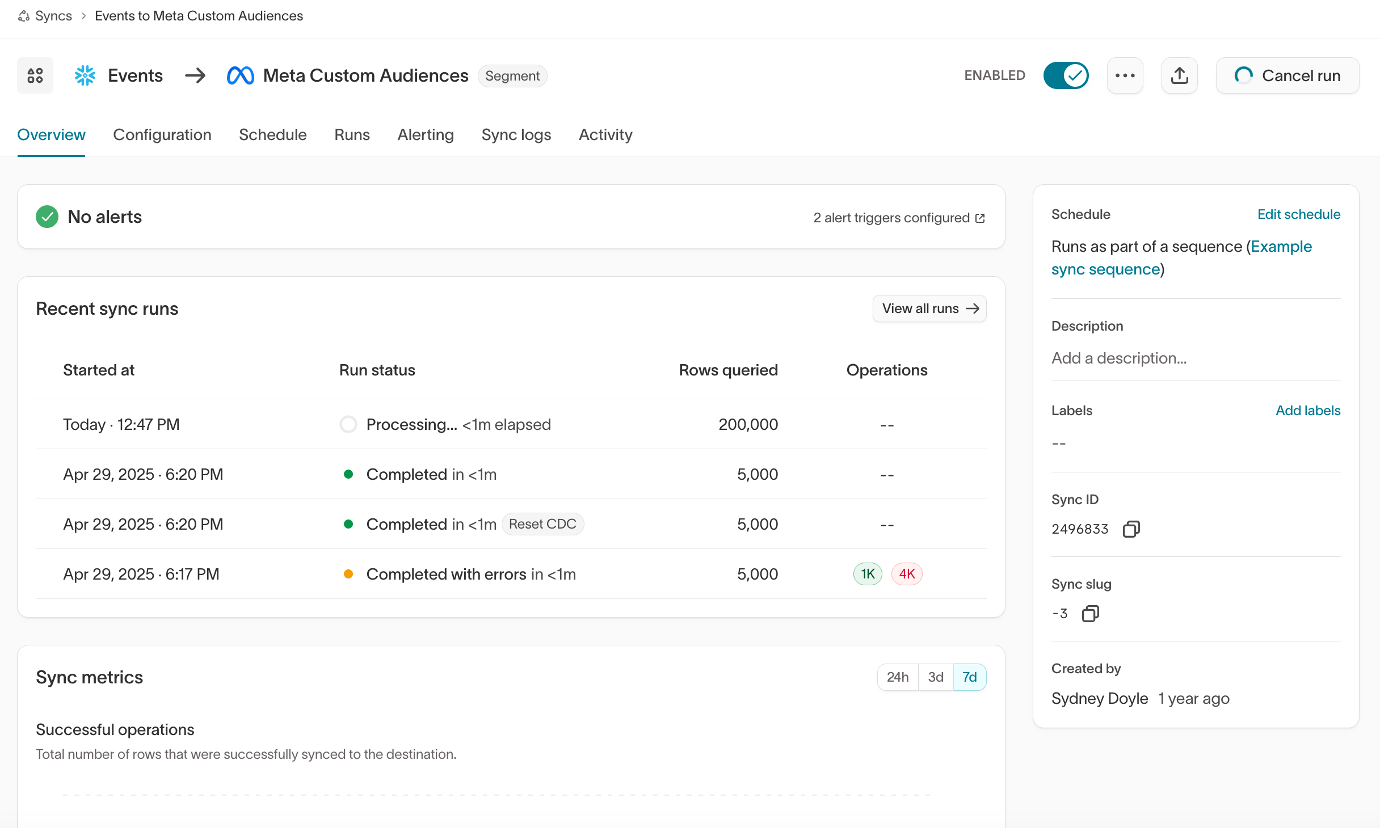The width and height of the screenshot is (1380, 828).
Task: Click the Edit schedule link
Action: click(1299, 214)
